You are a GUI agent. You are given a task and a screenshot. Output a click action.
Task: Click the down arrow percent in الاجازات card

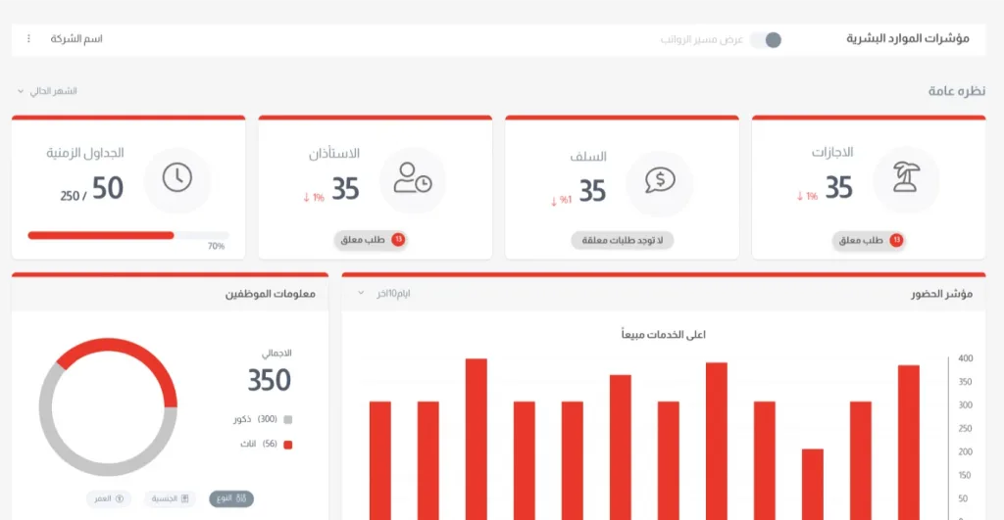point(807,197)
